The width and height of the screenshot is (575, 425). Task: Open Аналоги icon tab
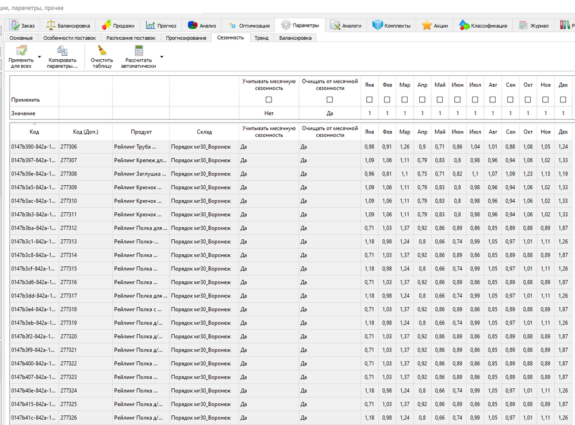[x=335, y=25]
